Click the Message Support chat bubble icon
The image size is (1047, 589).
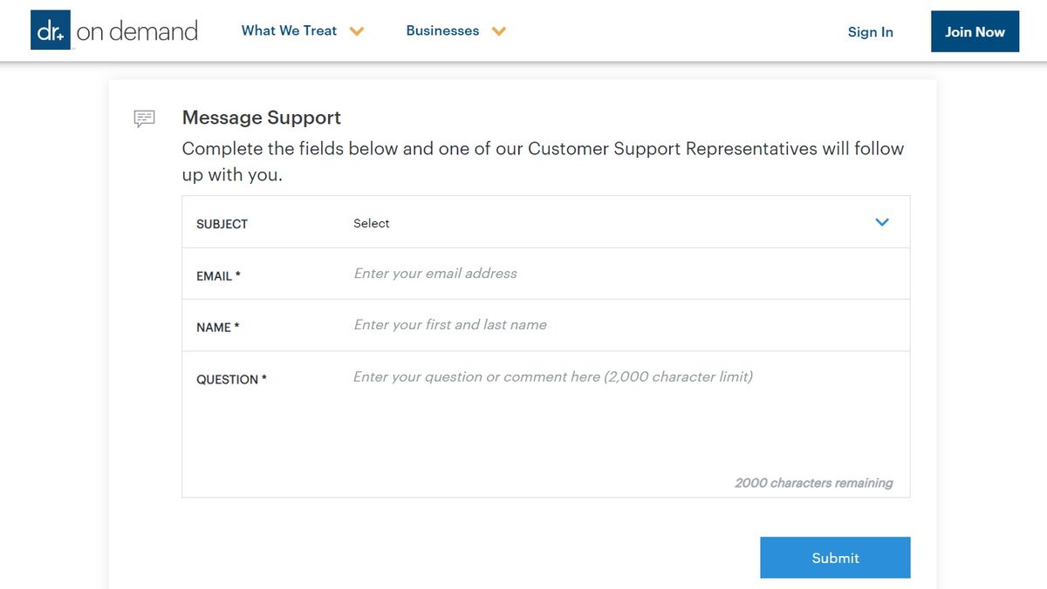coord(144,118)
